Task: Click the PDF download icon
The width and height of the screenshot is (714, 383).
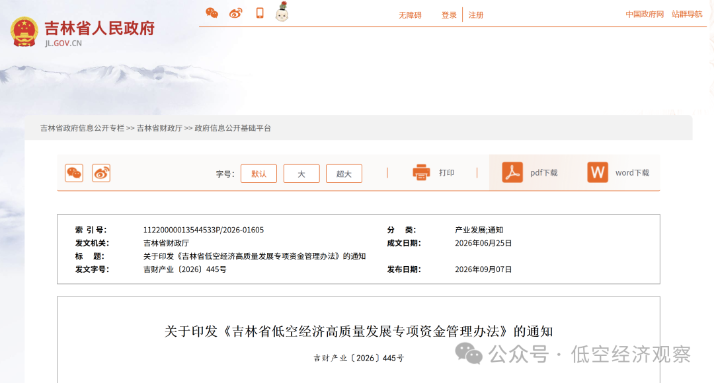Action: coord(512,172)
